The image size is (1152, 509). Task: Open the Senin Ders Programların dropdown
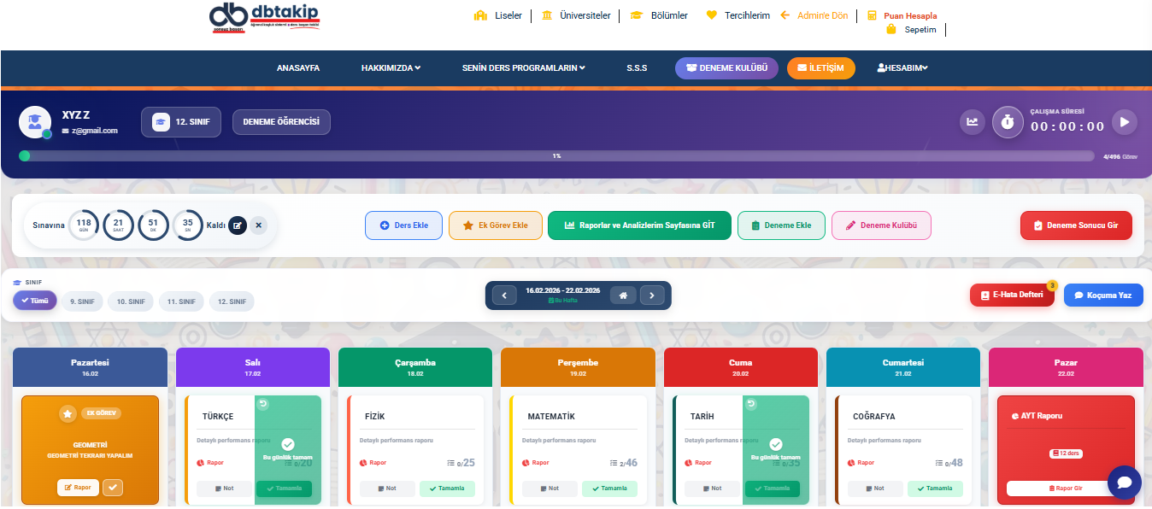coord(523,68)
